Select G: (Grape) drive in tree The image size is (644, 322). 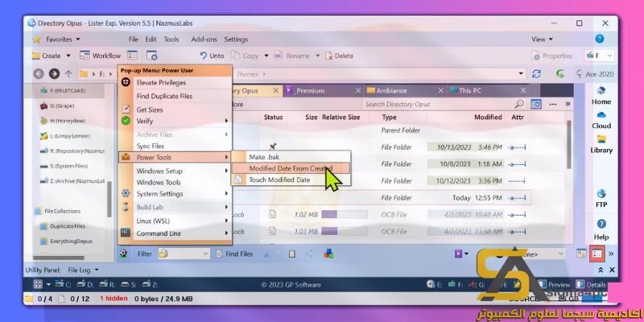point(62,106)
